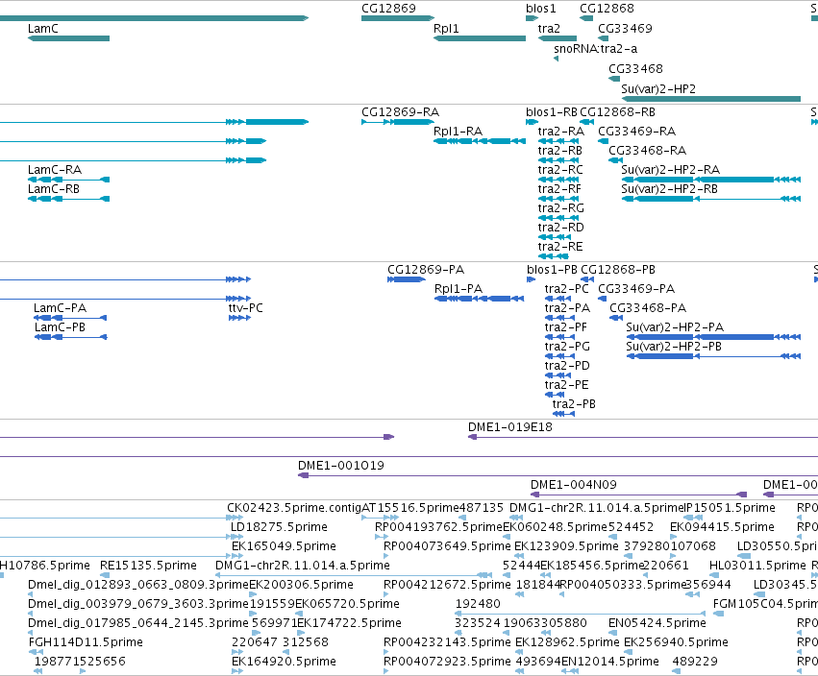Click the tra2-RC transcript label

click(560, 170)
